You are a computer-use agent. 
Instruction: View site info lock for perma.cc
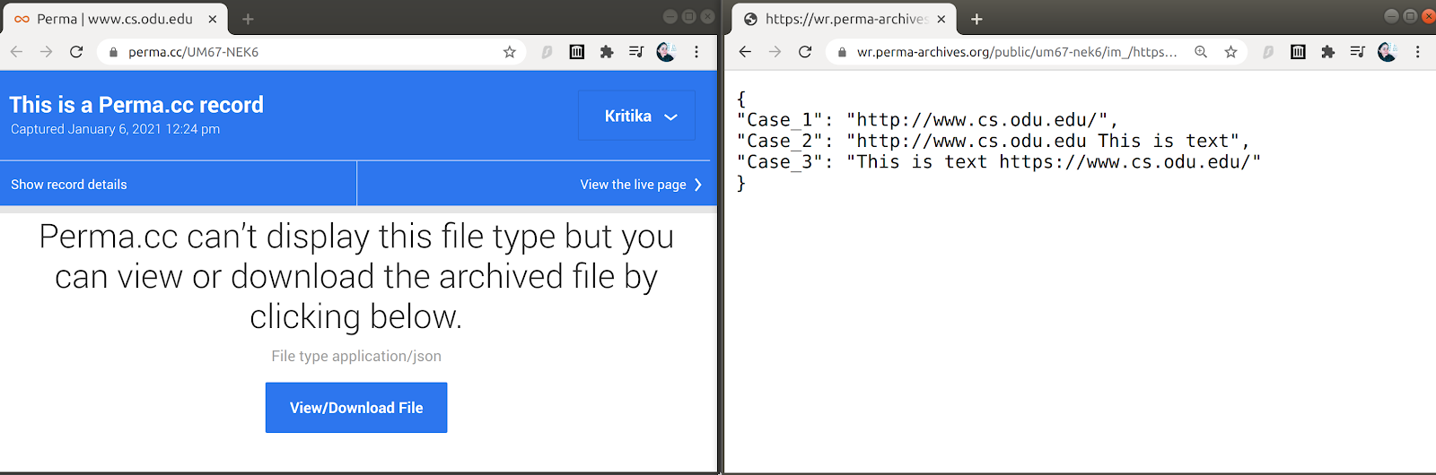point(113,52)
